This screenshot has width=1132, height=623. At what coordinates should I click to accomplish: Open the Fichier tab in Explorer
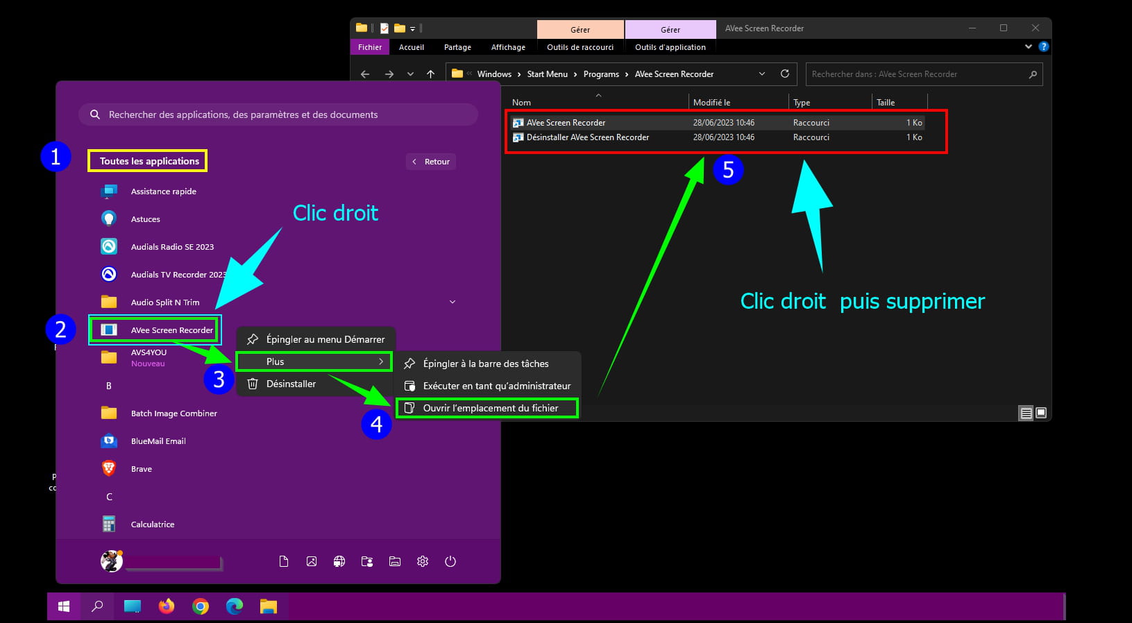(x=370, y=47)
